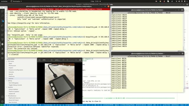Image resolution: width=189 pixels, height=106 pixels.
Task: Click the sync changes icon beside the branch name
Action: (x=21, y=105)
